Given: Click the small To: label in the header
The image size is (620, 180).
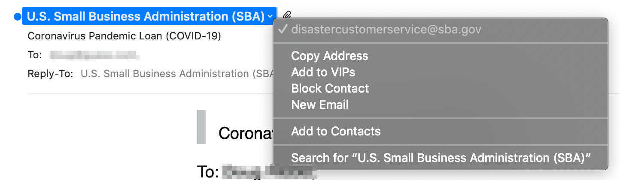Looking at the screenshot, I should pyautogui.click(x=35, y=55).
